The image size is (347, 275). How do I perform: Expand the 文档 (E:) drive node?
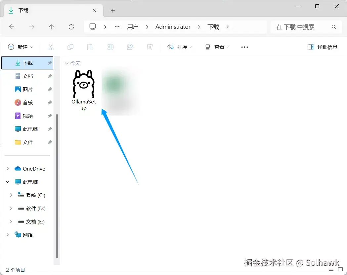(x=11, y=221)
